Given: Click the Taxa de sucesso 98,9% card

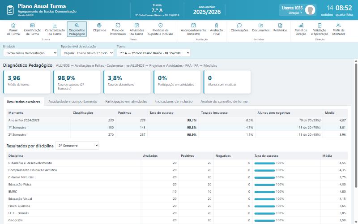Looking at the screenshot, I should 77,82.
